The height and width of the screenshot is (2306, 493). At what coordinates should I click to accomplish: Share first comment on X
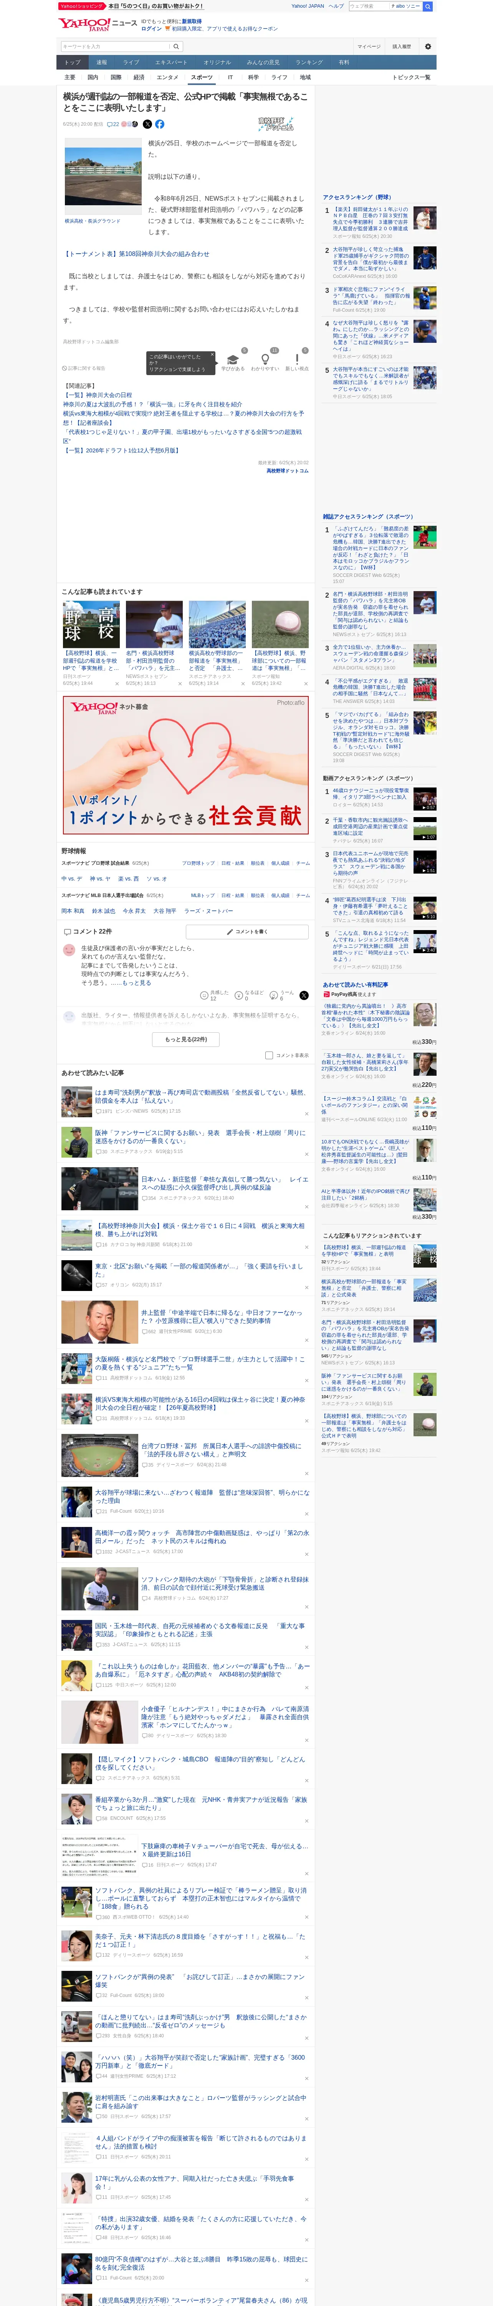304,995
